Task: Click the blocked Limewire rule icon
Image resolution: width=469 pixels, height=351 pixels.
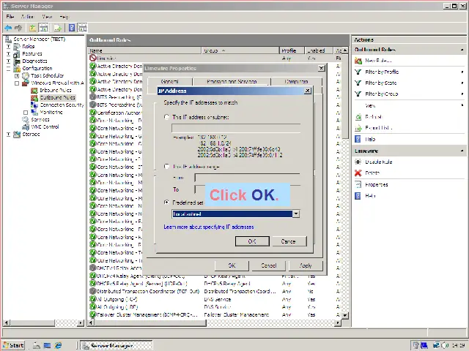Action: 93,58
